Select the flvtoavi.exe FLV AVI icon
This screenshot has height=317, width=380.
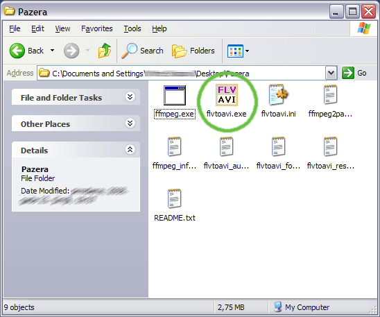point(227,95)
